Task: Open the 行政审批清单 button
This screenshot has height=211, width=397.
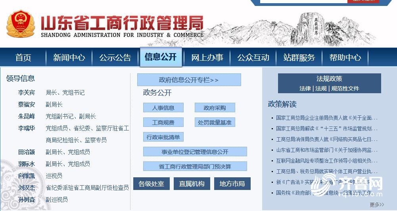Action: (163, 137)
